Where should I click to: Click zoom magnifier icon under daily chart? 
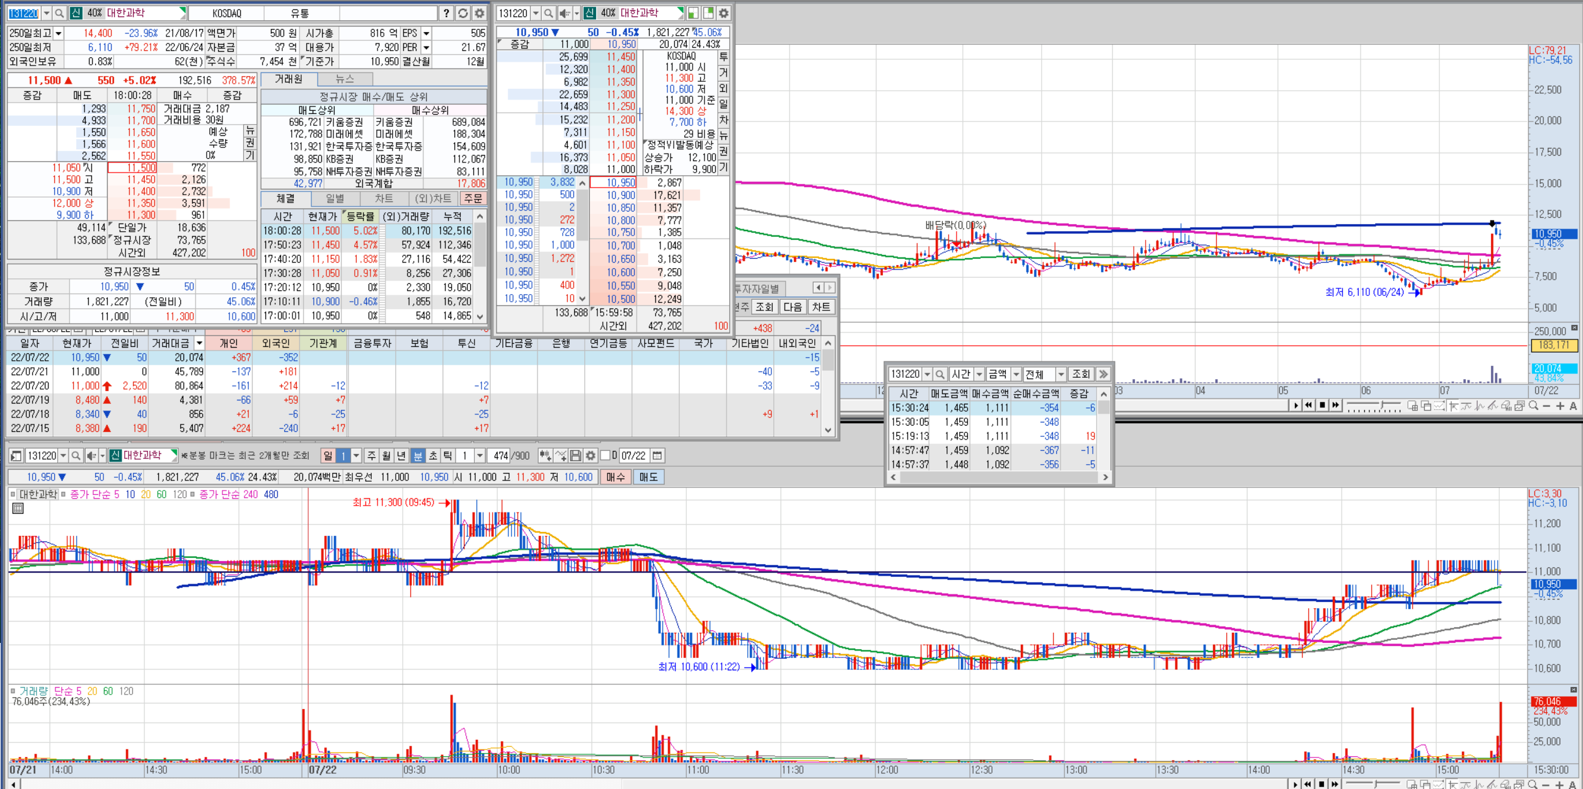[1533, 406]
